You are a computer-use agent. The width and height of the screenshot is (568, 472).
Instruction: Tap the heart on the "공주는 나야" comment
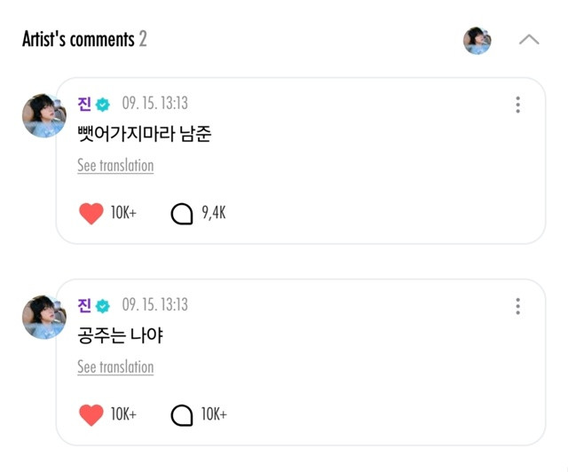click(x=91, y=414)
